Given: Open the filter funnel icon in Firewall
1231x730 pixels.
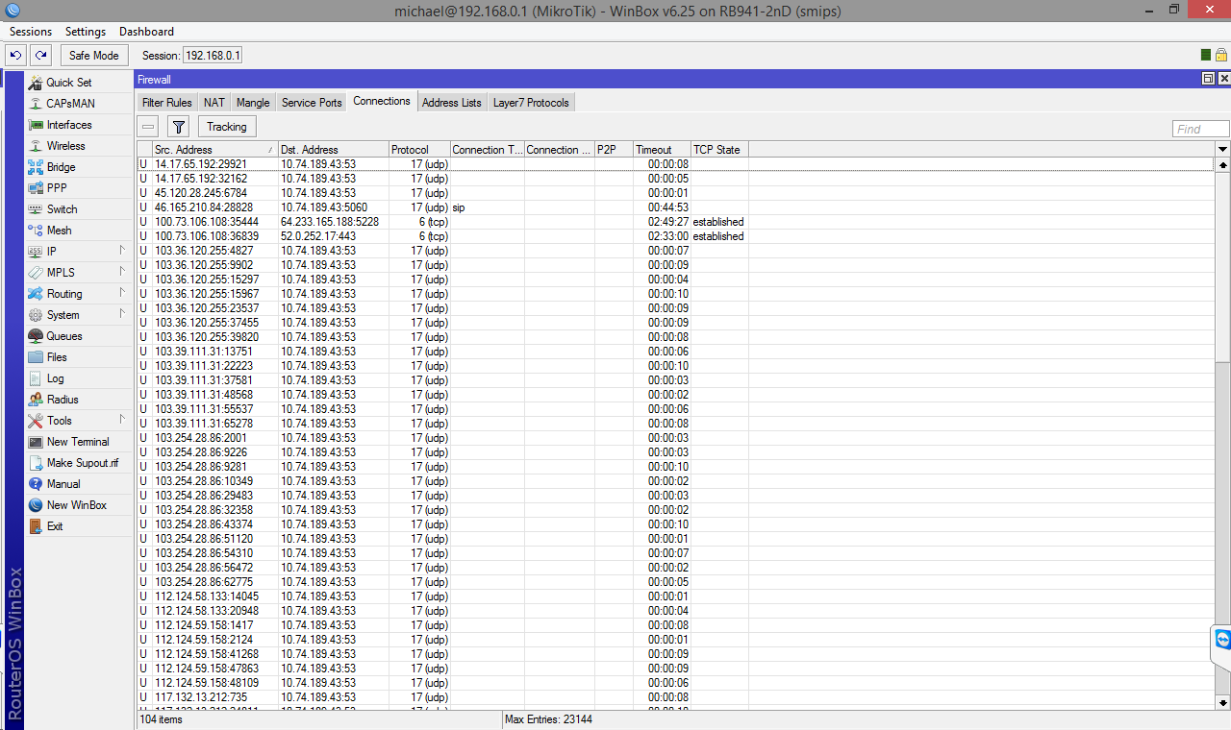Looking at the screenshot, I should click(178, 127).
